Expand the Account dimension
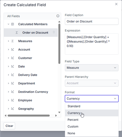The image size is (122, 137). pyautogui.click(x=8, y=50)
